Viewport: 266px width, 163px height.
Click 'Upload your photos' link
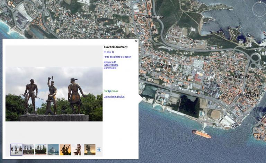click(x=114, y=97)
